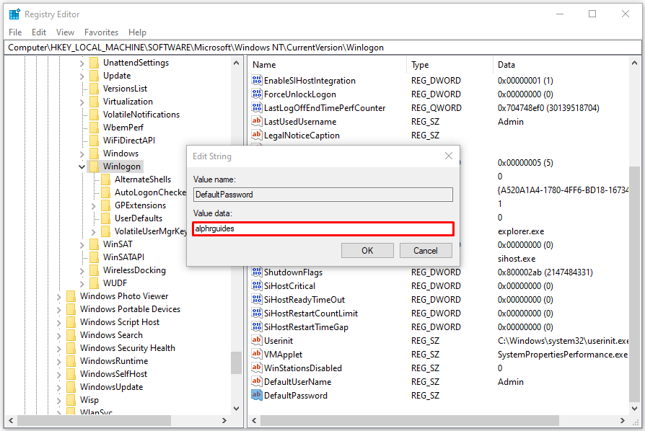Select the SiHostReadyTimeOut DWORD value icon
The image size is (645, 431).
tap(257, 300)
